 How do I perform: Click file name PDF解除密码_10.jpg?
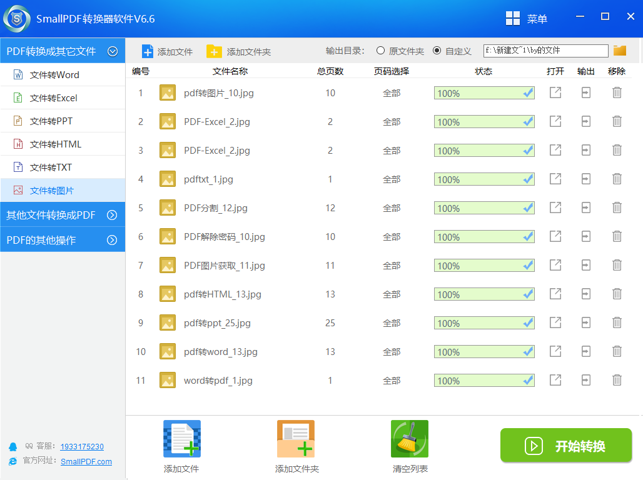225,237
